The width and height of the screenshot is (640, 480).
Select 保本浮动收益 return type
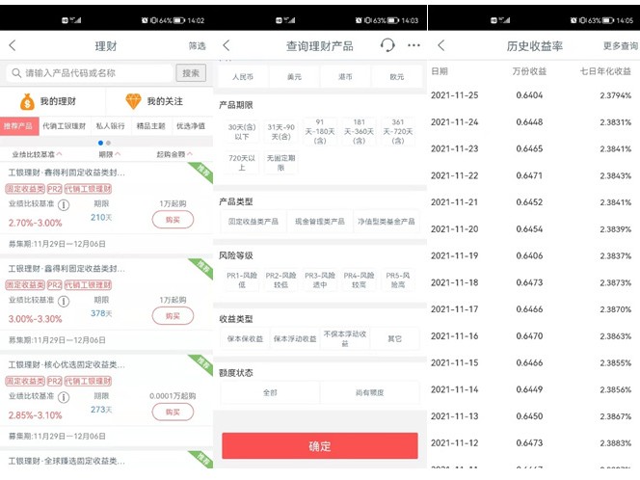tap(295, 338)
